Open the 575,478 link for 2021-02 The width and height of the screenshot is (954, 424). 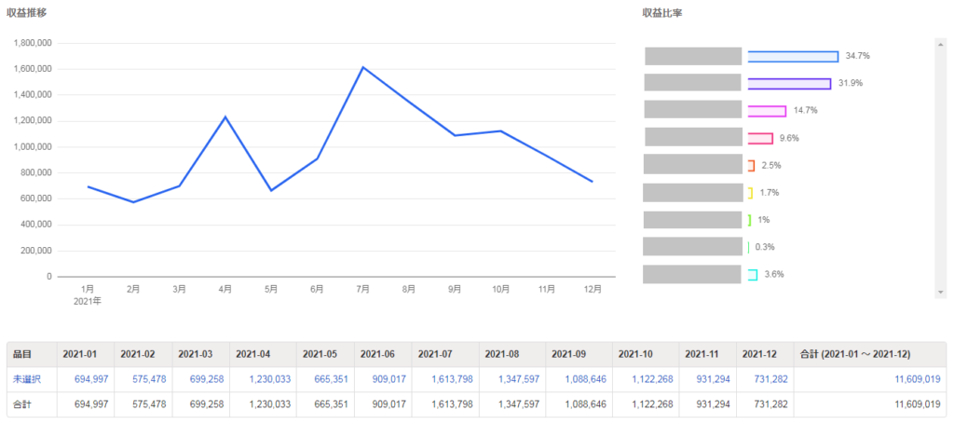click(149, 379)
